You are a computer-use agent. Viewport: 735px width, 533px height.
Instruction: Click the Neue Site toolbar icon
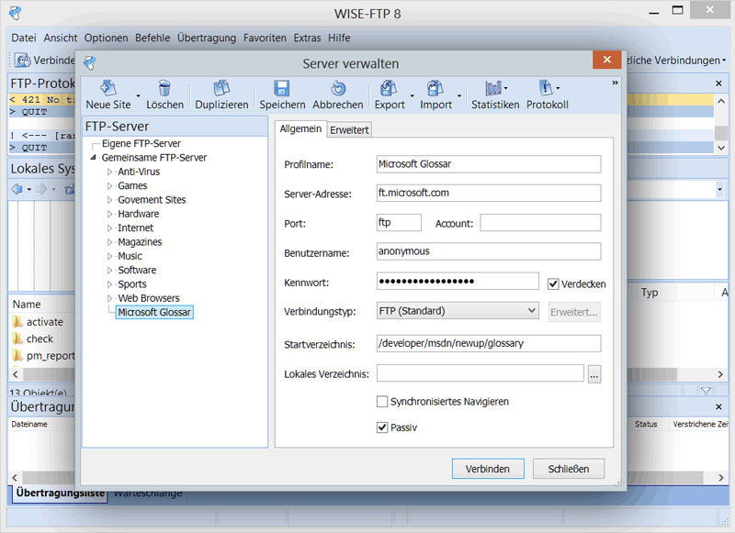pyautogui.click(x=107, y=89)
